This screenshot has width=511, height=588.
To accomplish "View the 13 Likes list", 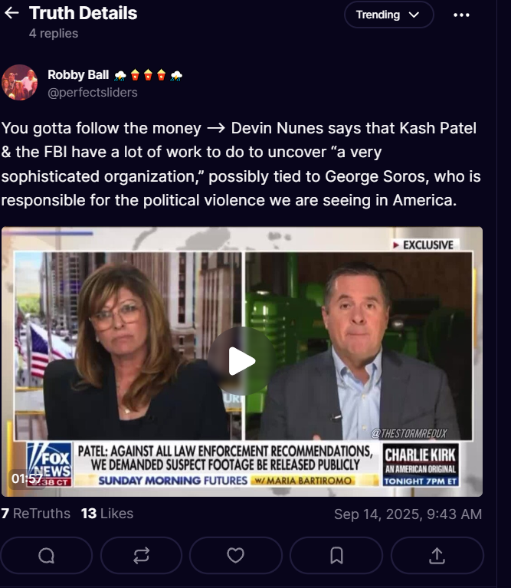I will point(107,514).
